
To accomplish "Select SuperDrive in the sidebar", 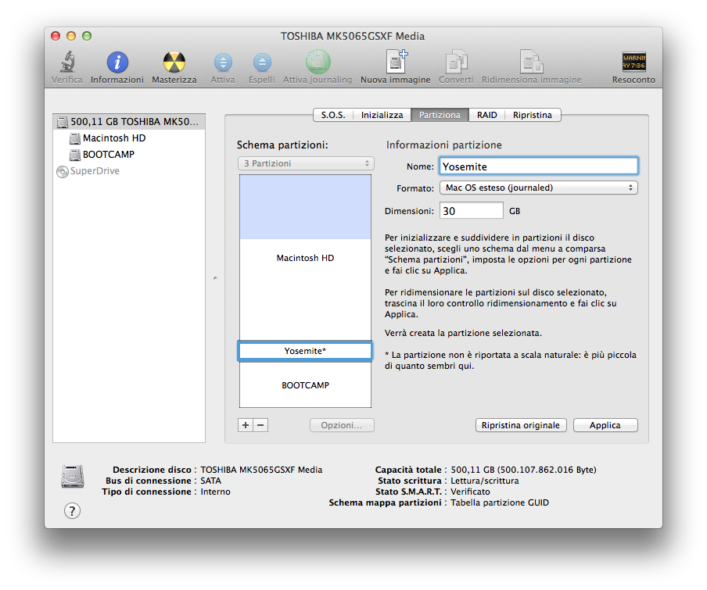I will pyautogui.click(x=129, y=171).
